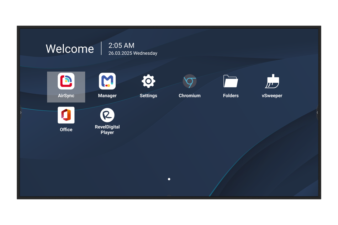Screen dimensions: 338x225
Task: Select the highlighted AirSync tile
Action: [x=66, y=87]
